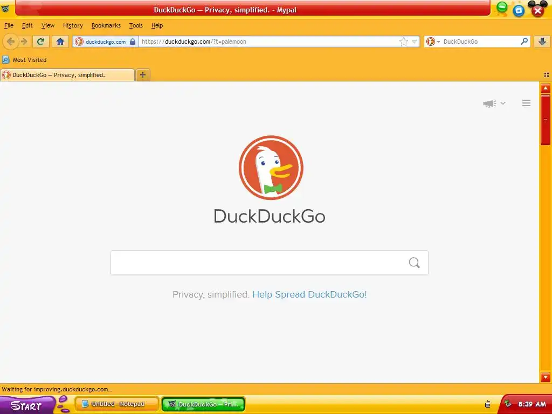Open the downloads arrow button
The height and width of the screenshot is (414, 552).
pos(542,42)
